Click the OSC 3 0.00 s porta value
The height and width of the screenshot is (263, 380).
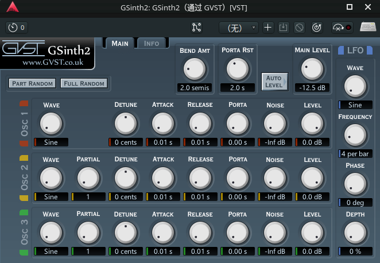238,252
